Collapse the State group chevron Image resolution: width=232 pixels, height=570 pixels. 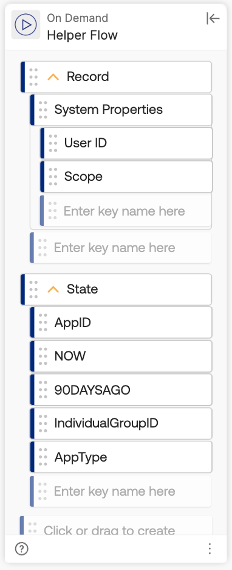[x=53, y=289]
